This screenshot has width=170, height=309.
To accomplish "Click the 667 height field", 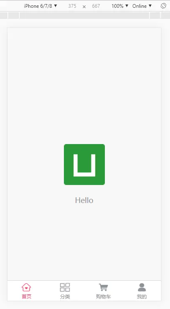I will tap(96, 6).
